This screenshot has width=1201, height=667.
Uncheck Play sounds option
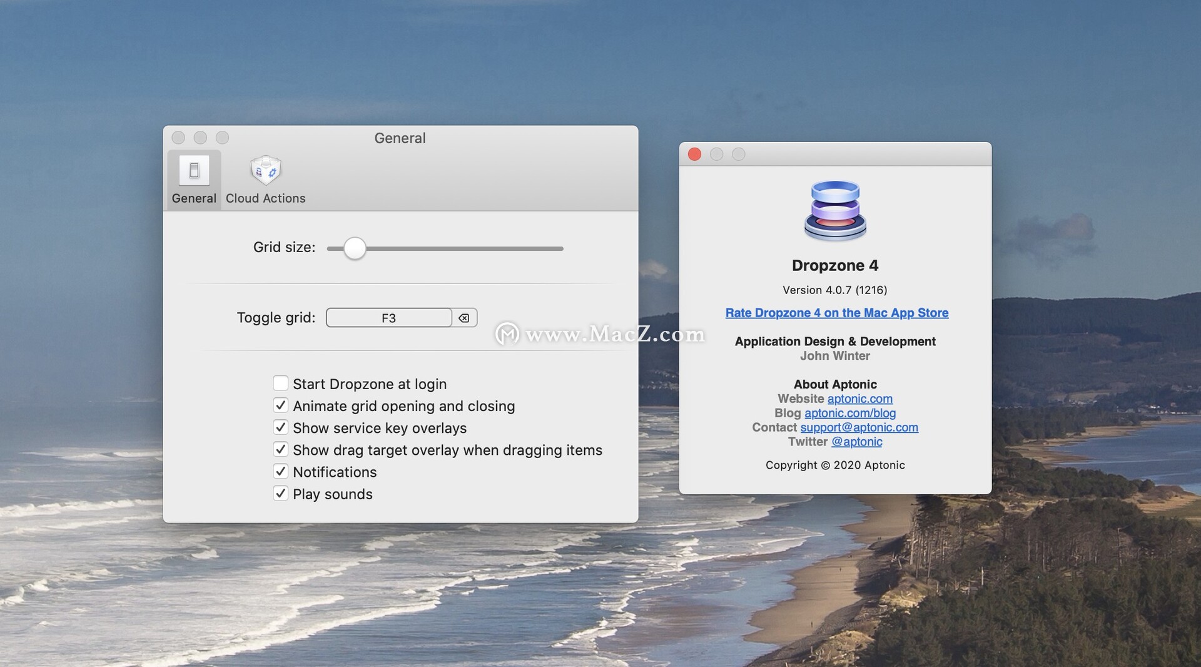[x=281, y=493]
